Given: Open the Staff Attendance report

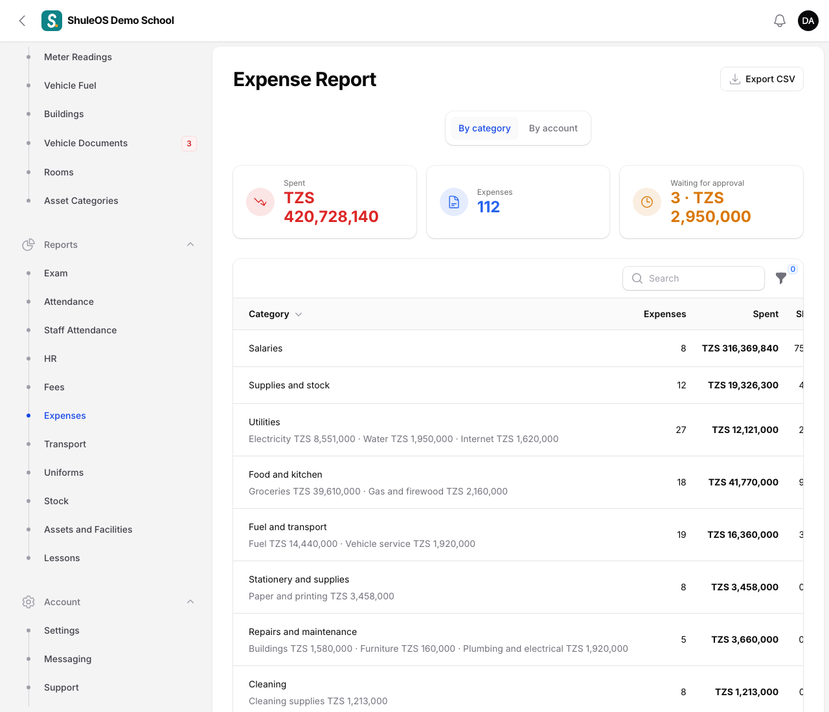Looking at the screenshot, I should [x=80, y=330].
